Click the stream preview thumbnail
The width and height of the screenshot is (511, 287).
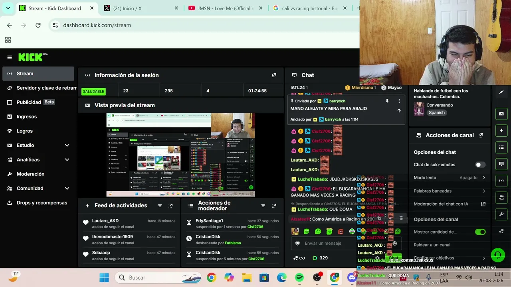coord(180,155)
